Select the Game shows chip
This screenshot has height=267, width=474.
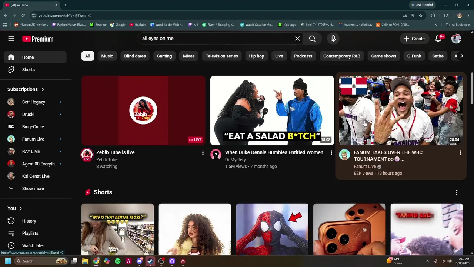pyautogui.click(x=384, y=56)
